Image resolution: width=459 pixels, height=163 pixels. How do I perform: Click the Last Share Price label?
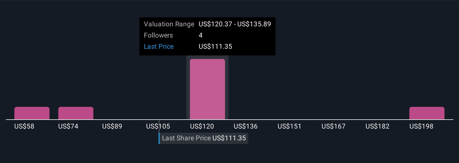pos(186,138)
